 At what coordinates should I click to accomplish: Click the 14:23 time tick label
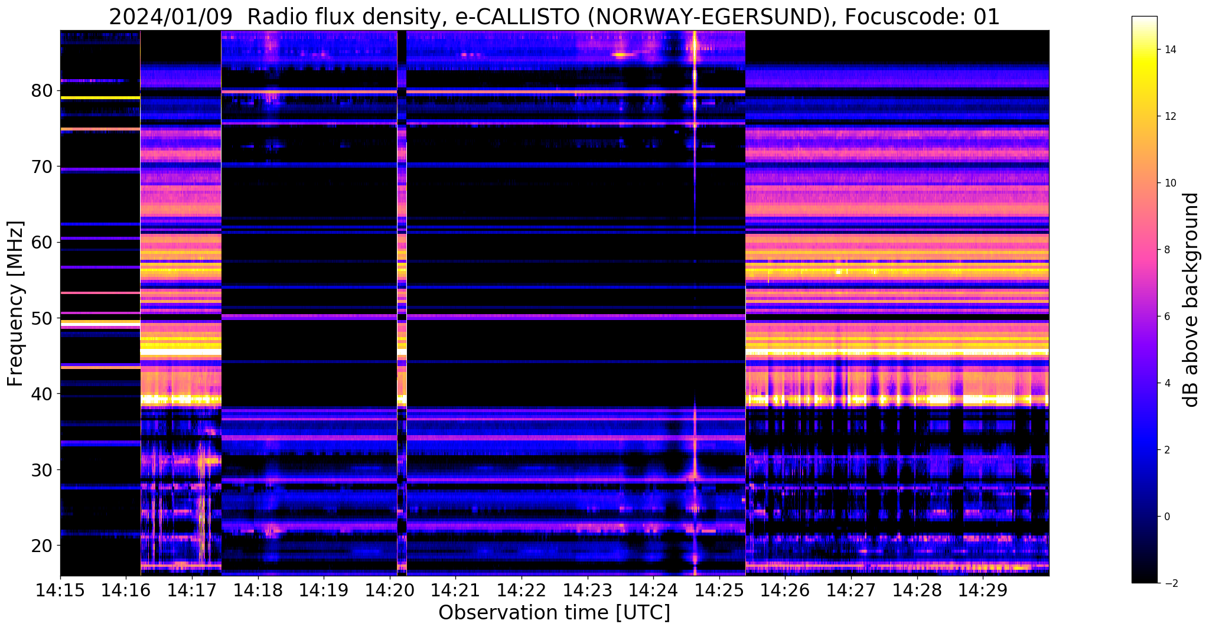pos(588,590)
